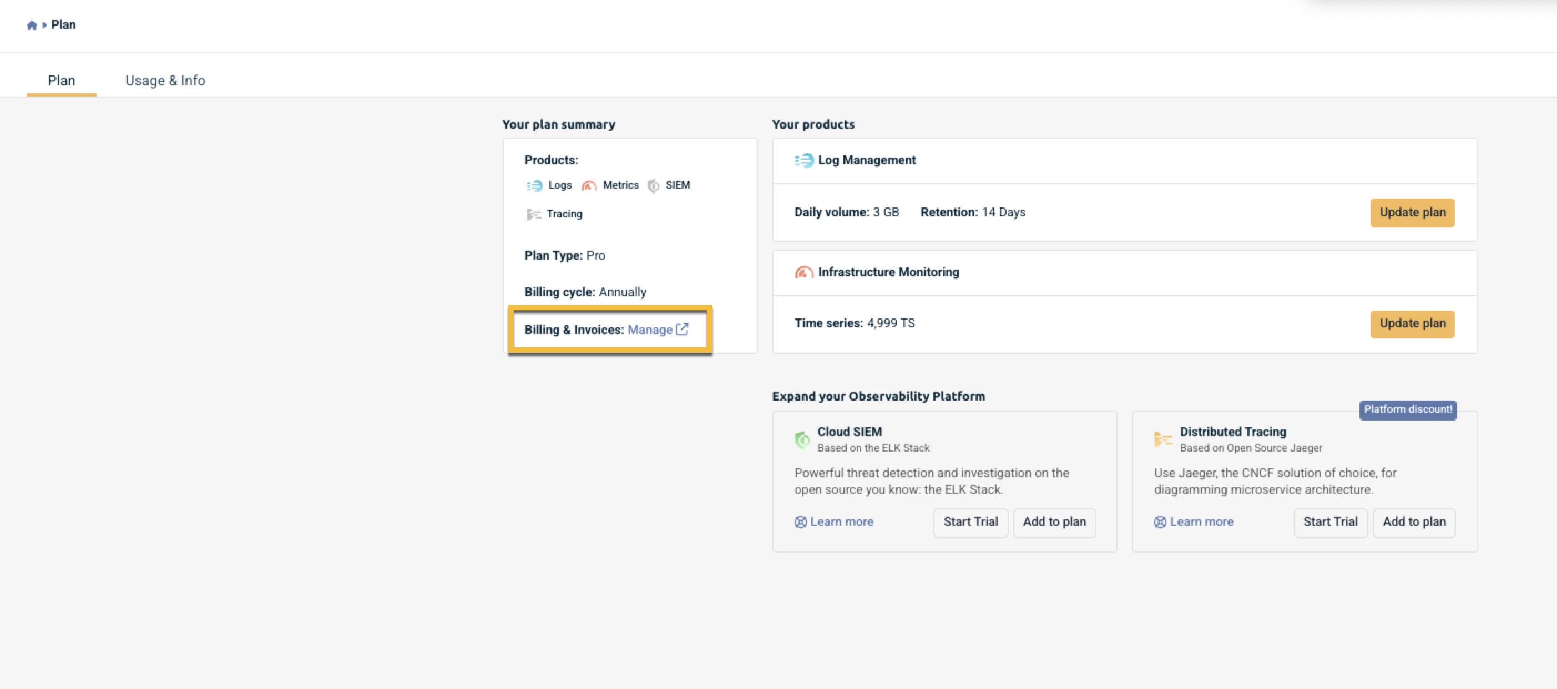
Task: Click Learn more icon in Cloud SIEM card
Action: tap(800, 521)
